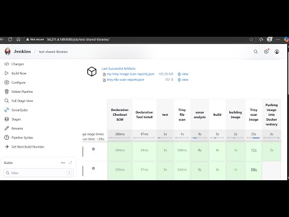
Task: Open browser profile avatar
Action: click(270, 39)
